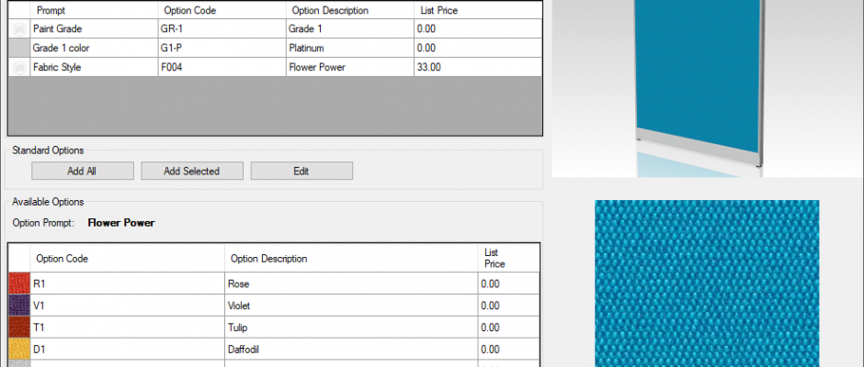Click the Daffodil description cell

pyautogui.click(x=351, y=350)
